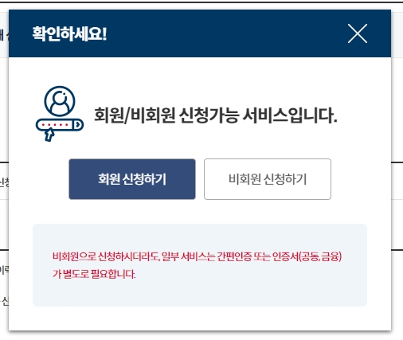The width and height of the screenshot is (403, 340).
Task: Click the password field bar illustration
Action: point(60,124)
